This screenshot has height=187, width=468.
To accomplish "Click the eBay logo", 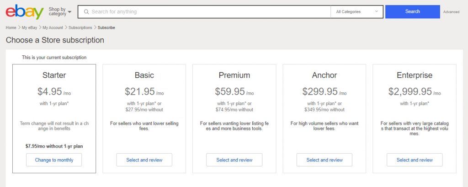I will tap(25, 11).
